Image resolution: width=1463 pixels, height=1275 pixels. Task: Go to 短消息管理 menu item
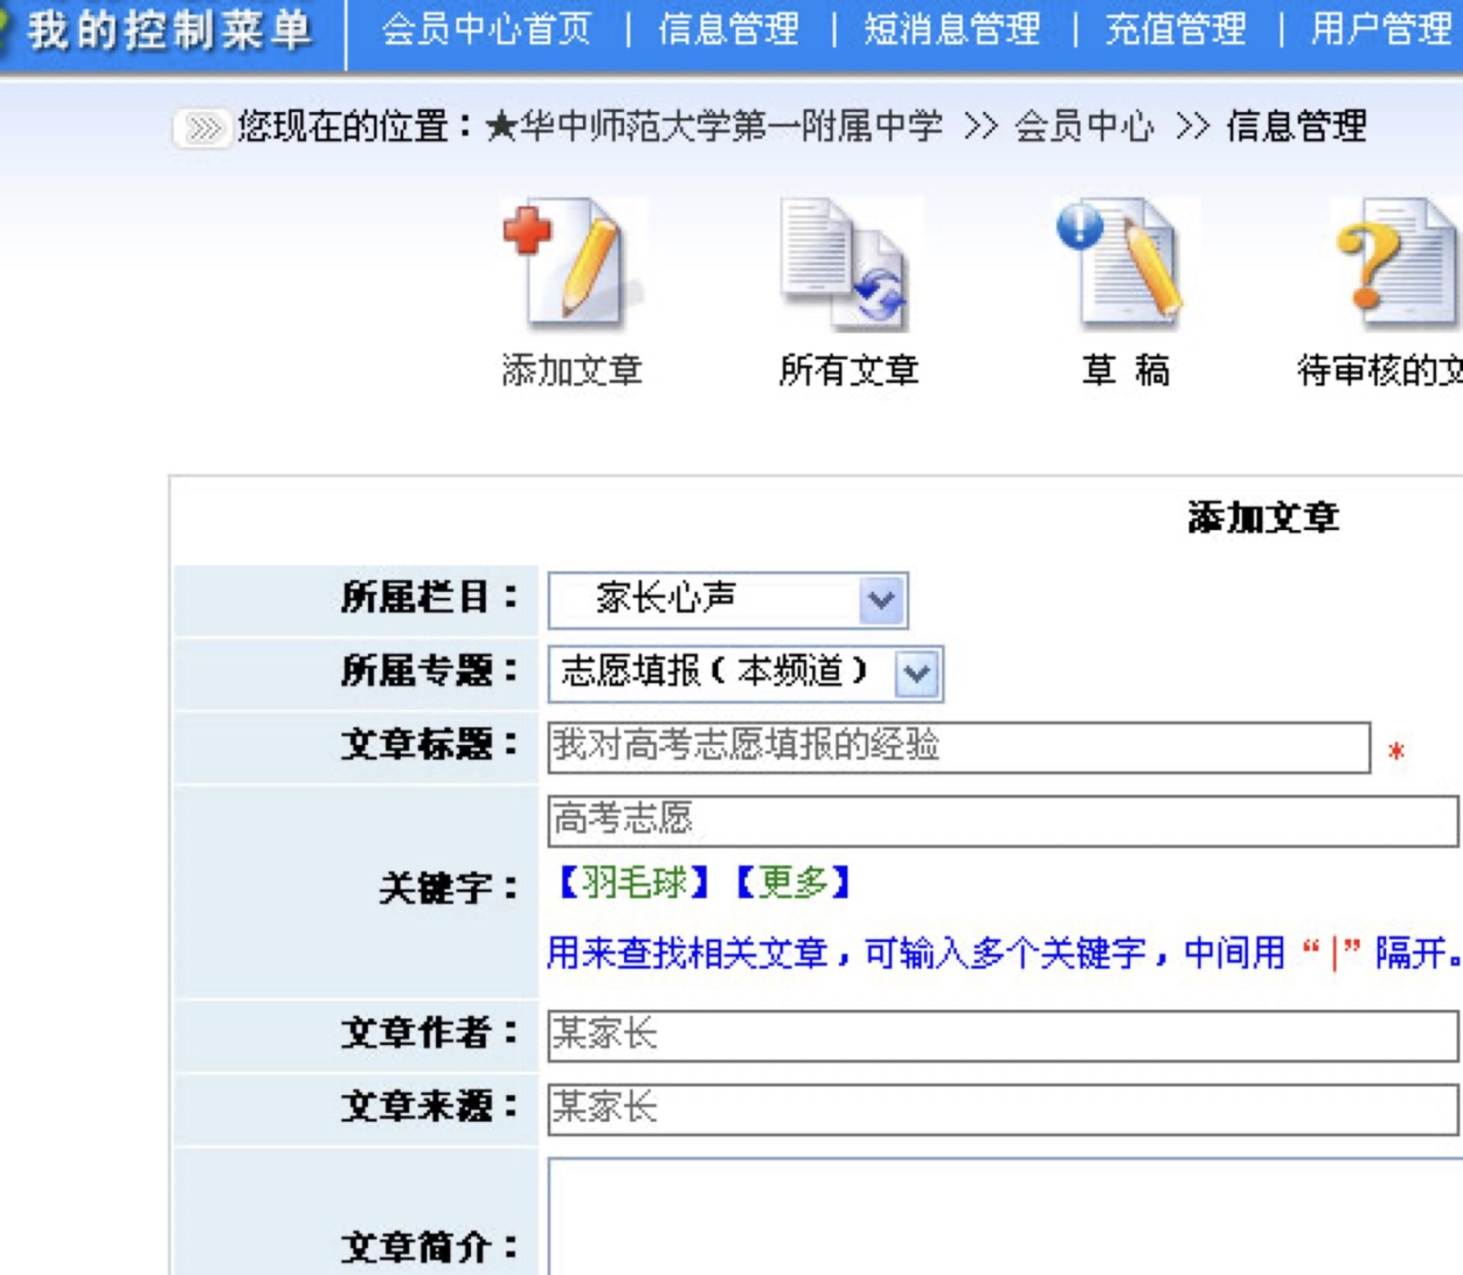pos(952,30)
